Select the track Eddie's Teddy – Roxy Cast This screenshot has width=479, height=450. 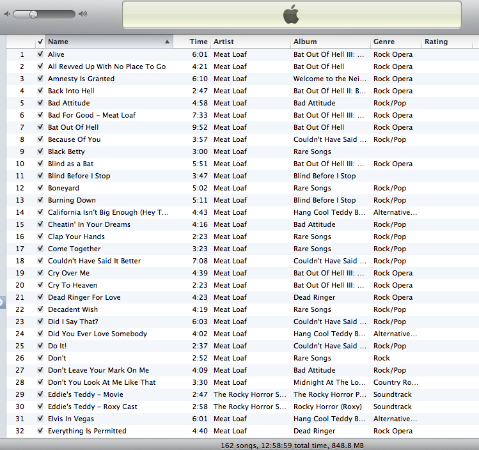pyautogui.click(x=93, y=407)
